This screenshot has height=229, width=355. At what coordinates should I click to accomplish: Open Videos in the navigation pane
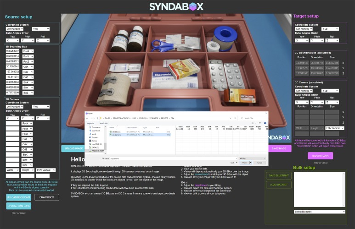(94, 141)
